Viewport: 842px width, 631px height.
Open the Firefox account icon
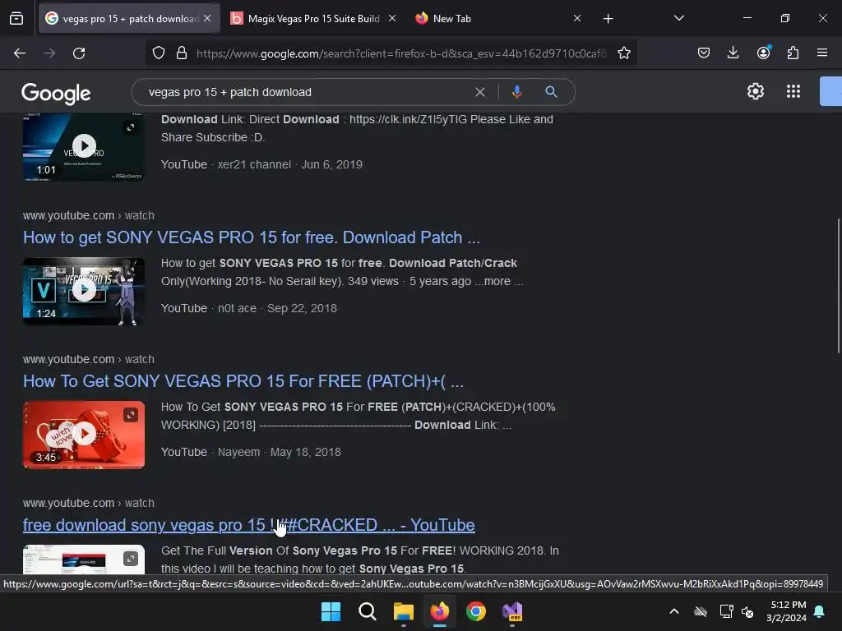click(763, 53)
